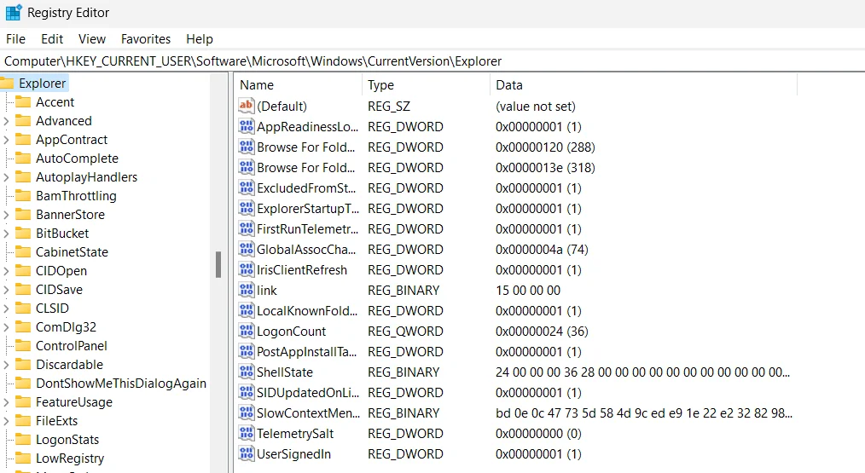Expand the AutoplayHandlers key
The width and height of the screenshot is (865, 473).
click(6, 177)
